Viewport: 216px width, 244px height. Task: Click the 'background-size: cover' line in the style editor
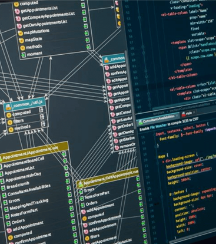[185, 169]
